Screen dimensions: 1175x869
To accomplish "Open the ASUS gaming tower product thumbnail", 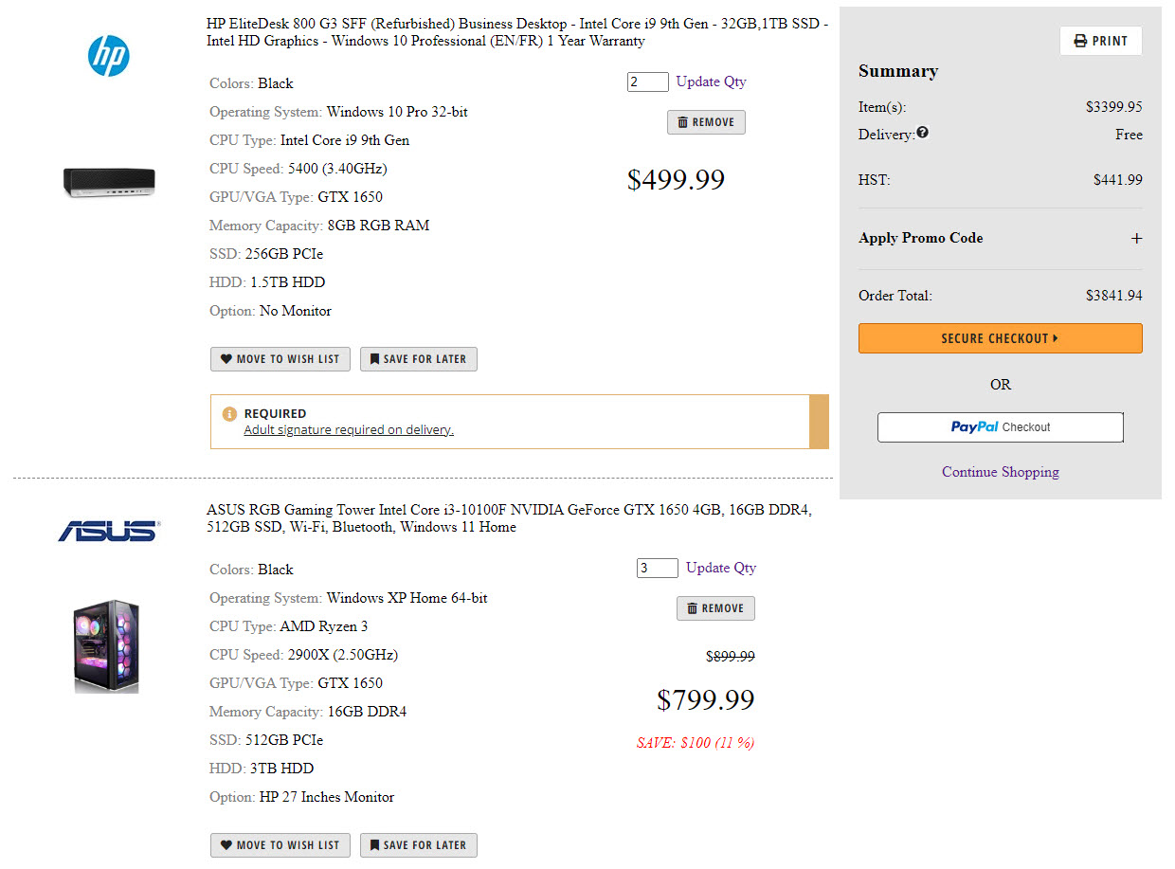I will [107, 645].
